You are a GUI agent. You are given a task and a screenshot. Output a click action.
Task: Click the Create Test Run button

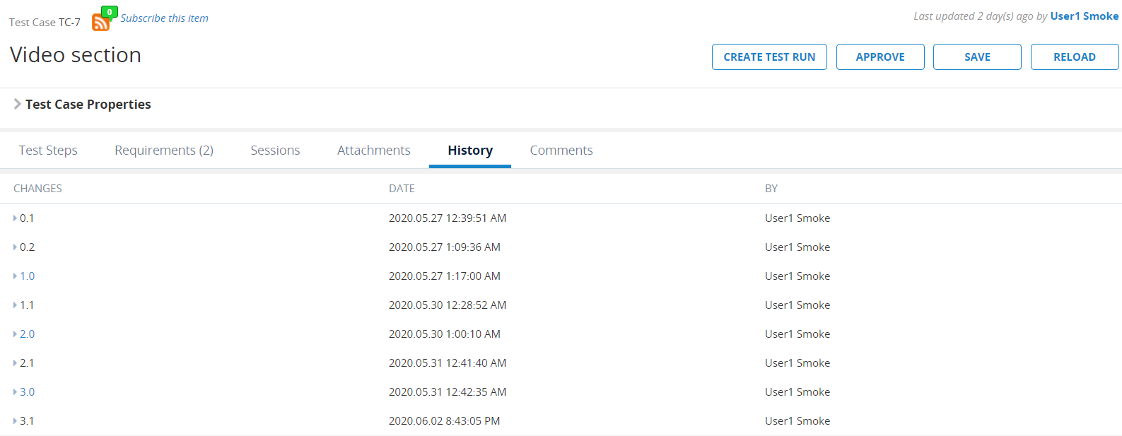[x=769, y=57]
